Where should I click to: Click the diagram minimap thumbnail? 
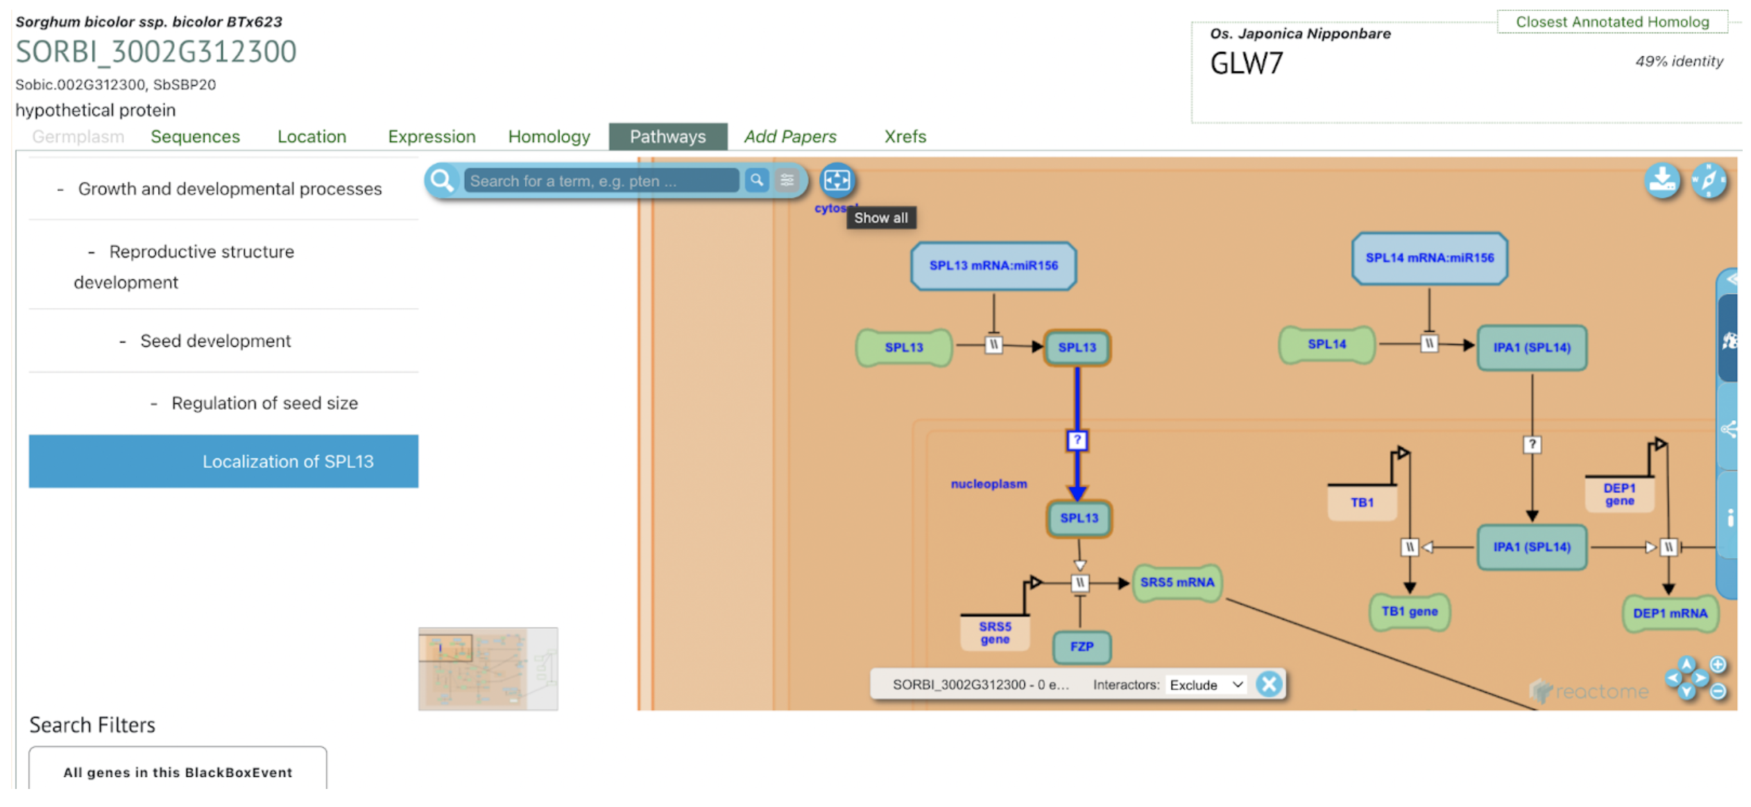[x=488, y=669]
